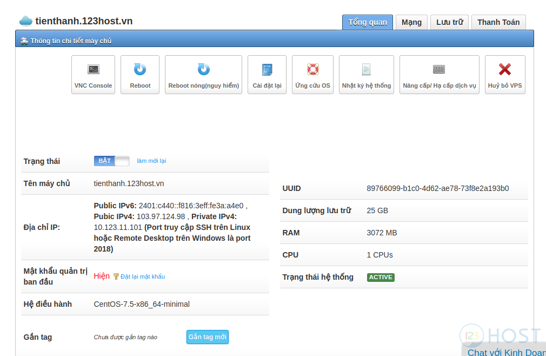The image size is (546, 356).
Task: Open the Nhật ký hệ thống log icon
Action: 367,69
